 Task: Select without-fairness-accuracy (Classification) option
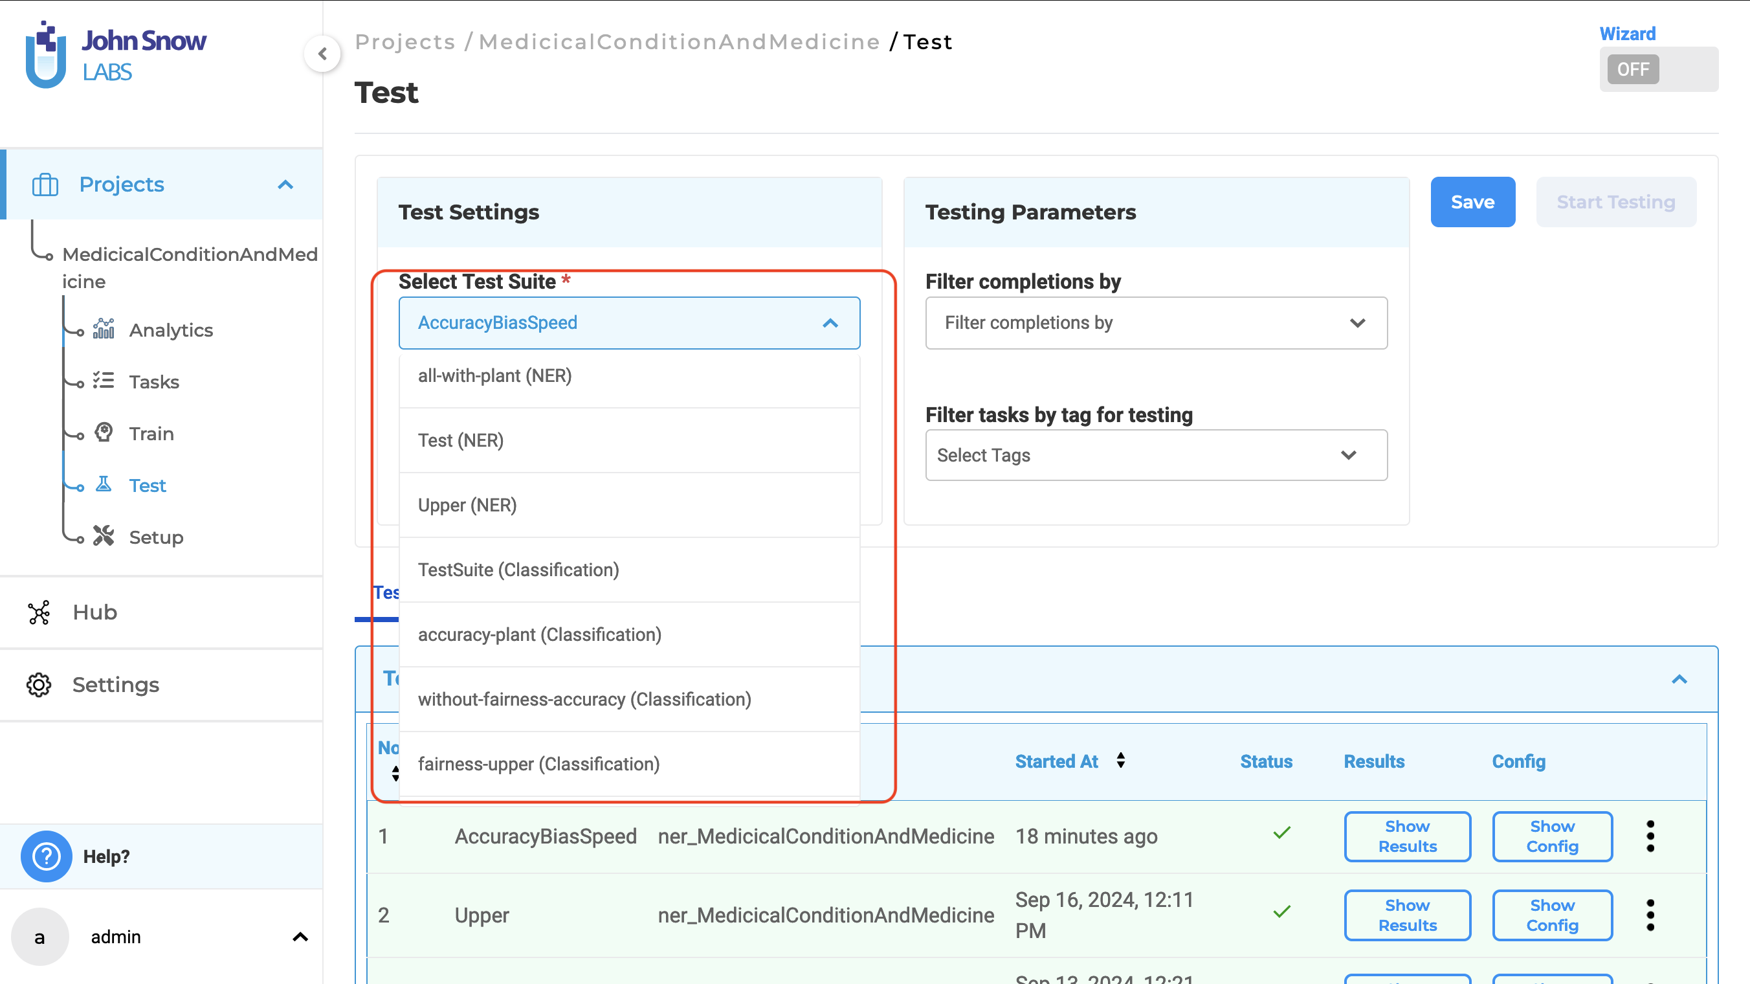630,699
